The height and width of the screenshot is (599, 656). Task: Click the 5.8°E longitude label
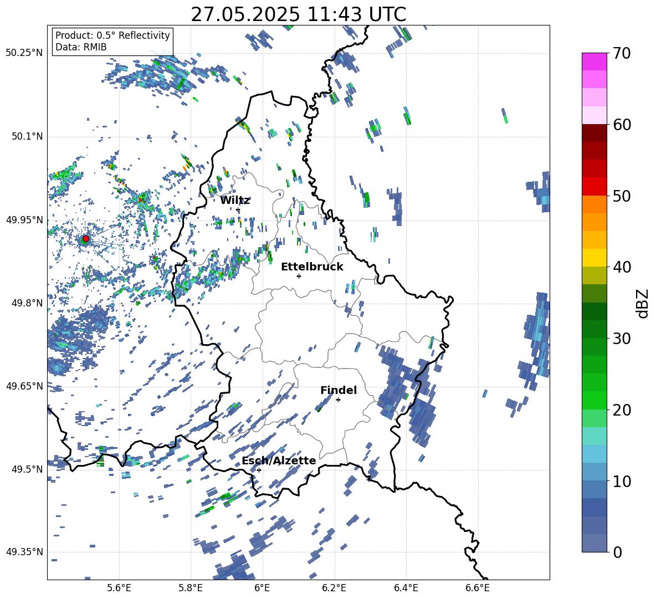tap(191, 588)
